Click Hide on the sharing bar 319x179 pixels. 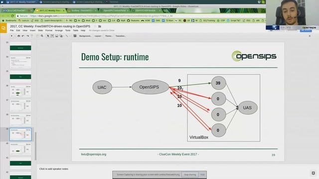202,175
